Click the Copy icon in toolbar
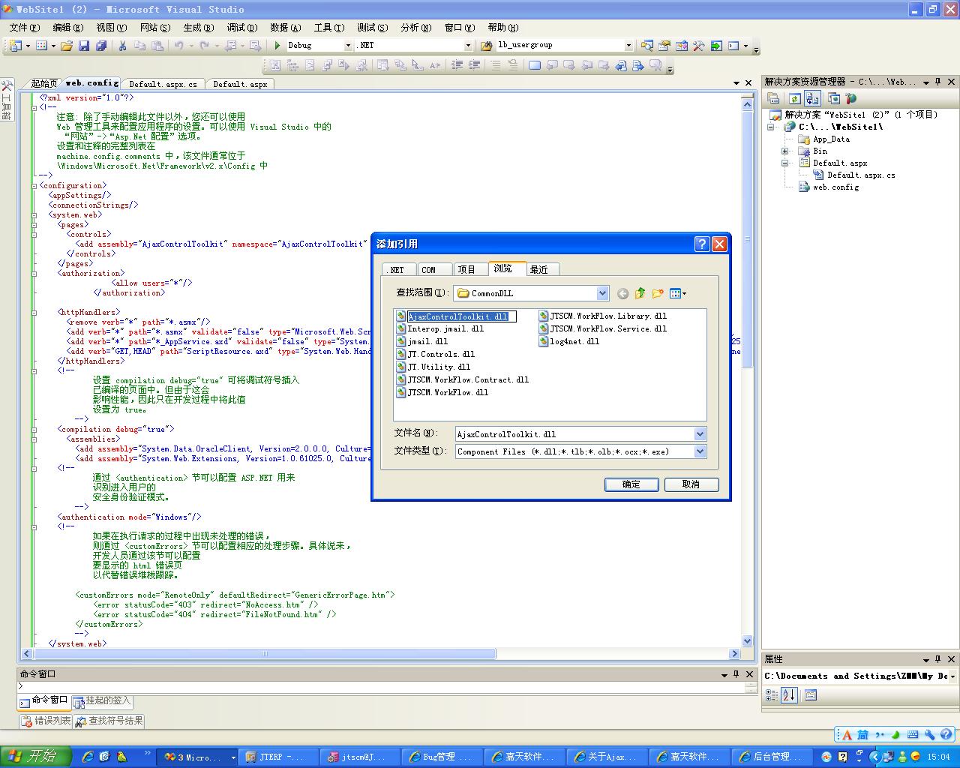 coord(139,46)
